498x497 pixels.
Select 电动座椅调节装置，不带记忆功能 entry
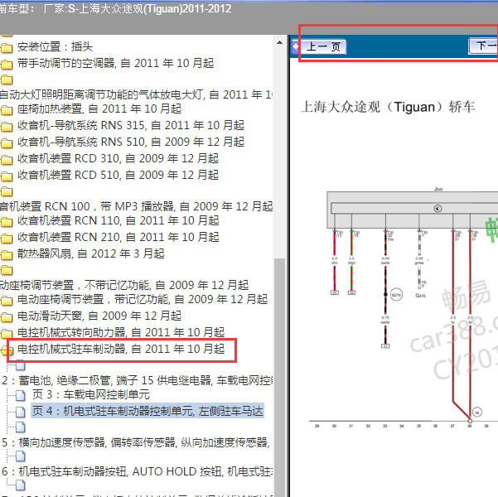124,285
